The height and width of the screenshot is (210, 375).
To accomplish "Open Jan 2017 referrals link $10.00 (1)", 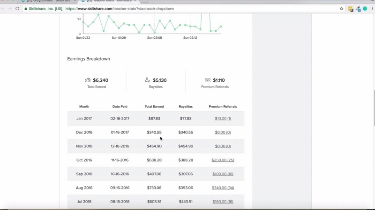I will click(x=223, y=119).
